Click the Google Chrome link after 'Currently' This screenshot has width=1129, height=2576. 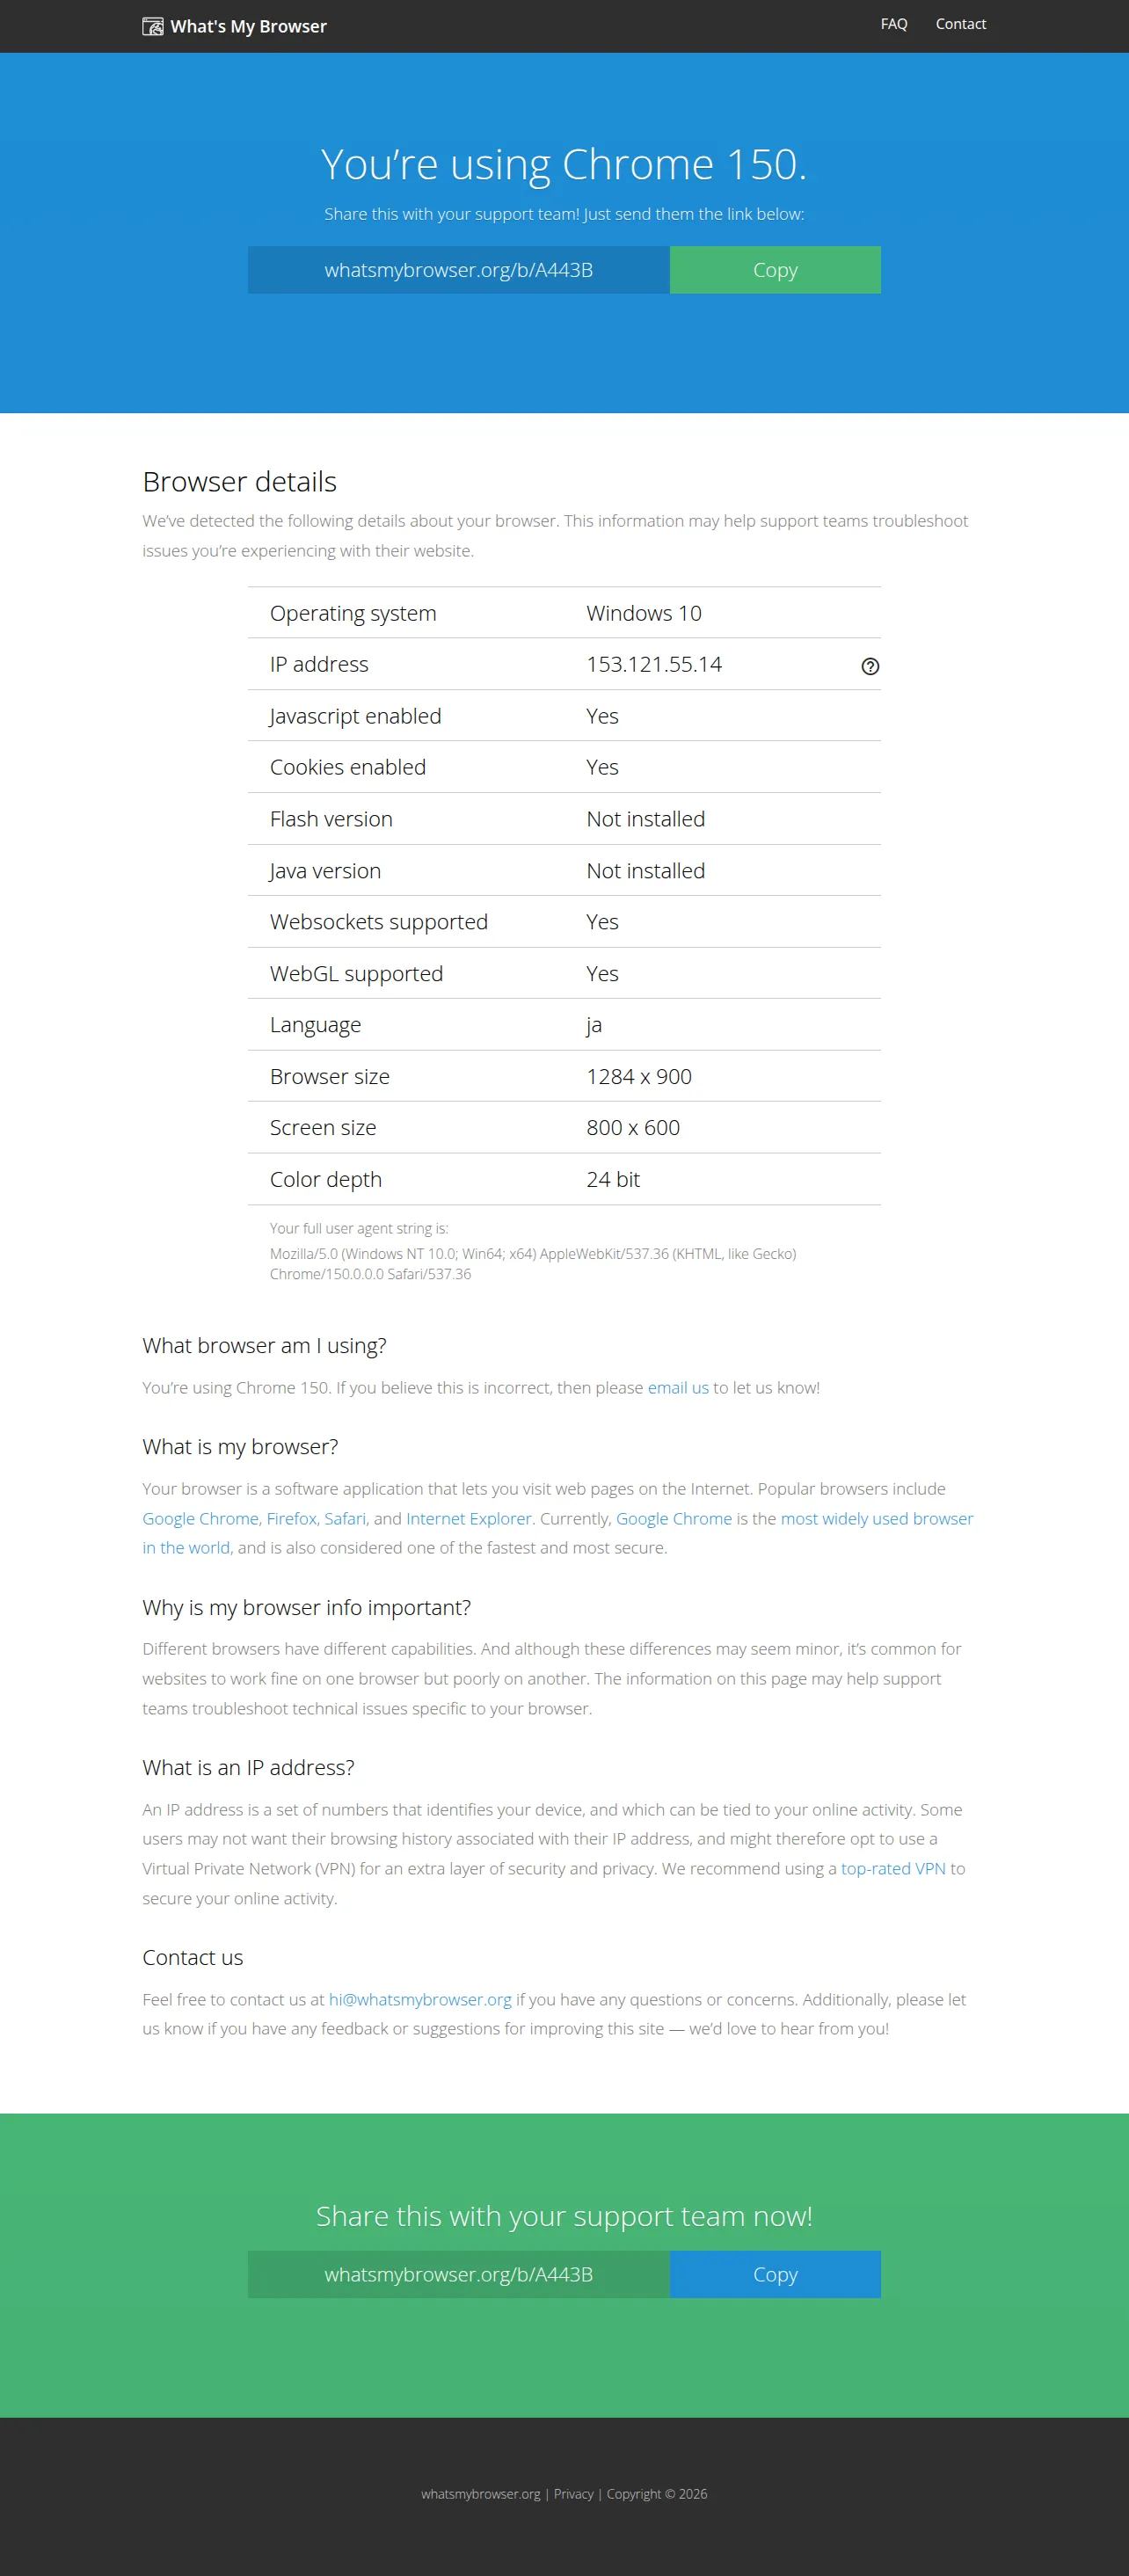pos(673,1518)
